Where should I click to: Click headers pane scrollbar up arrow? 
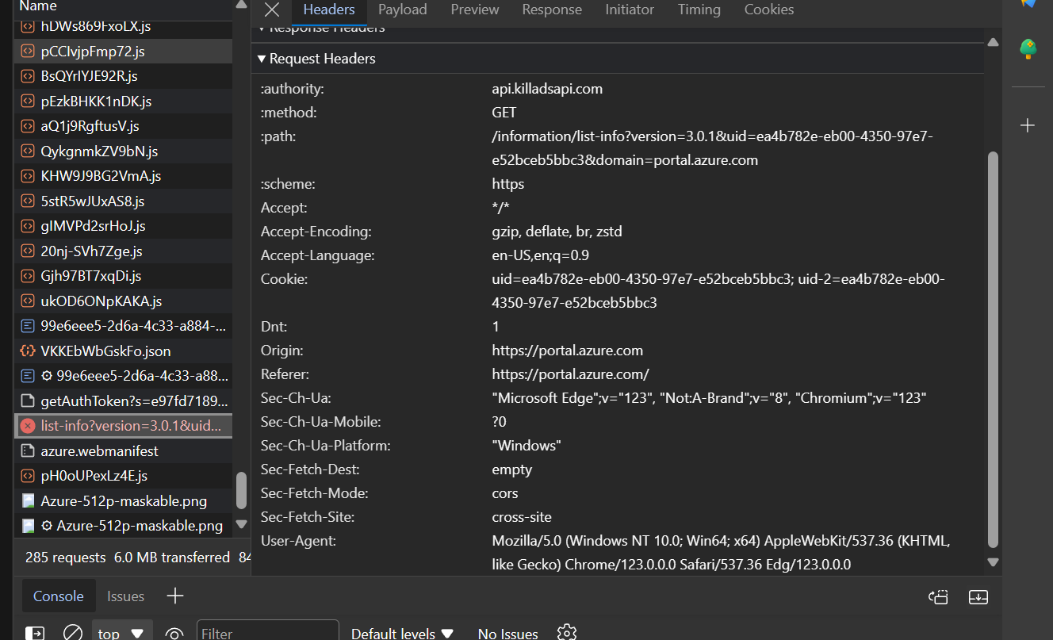(x=993, y=42)
